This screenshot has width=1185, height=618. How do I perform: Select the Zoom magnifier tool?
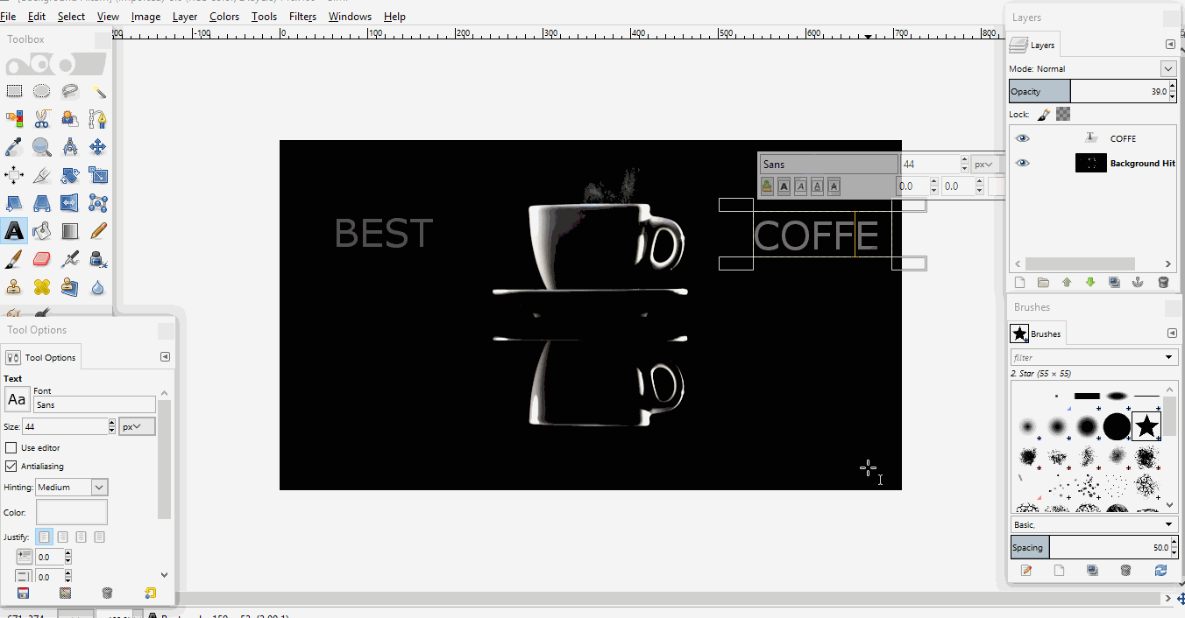[x=42, y=146]
